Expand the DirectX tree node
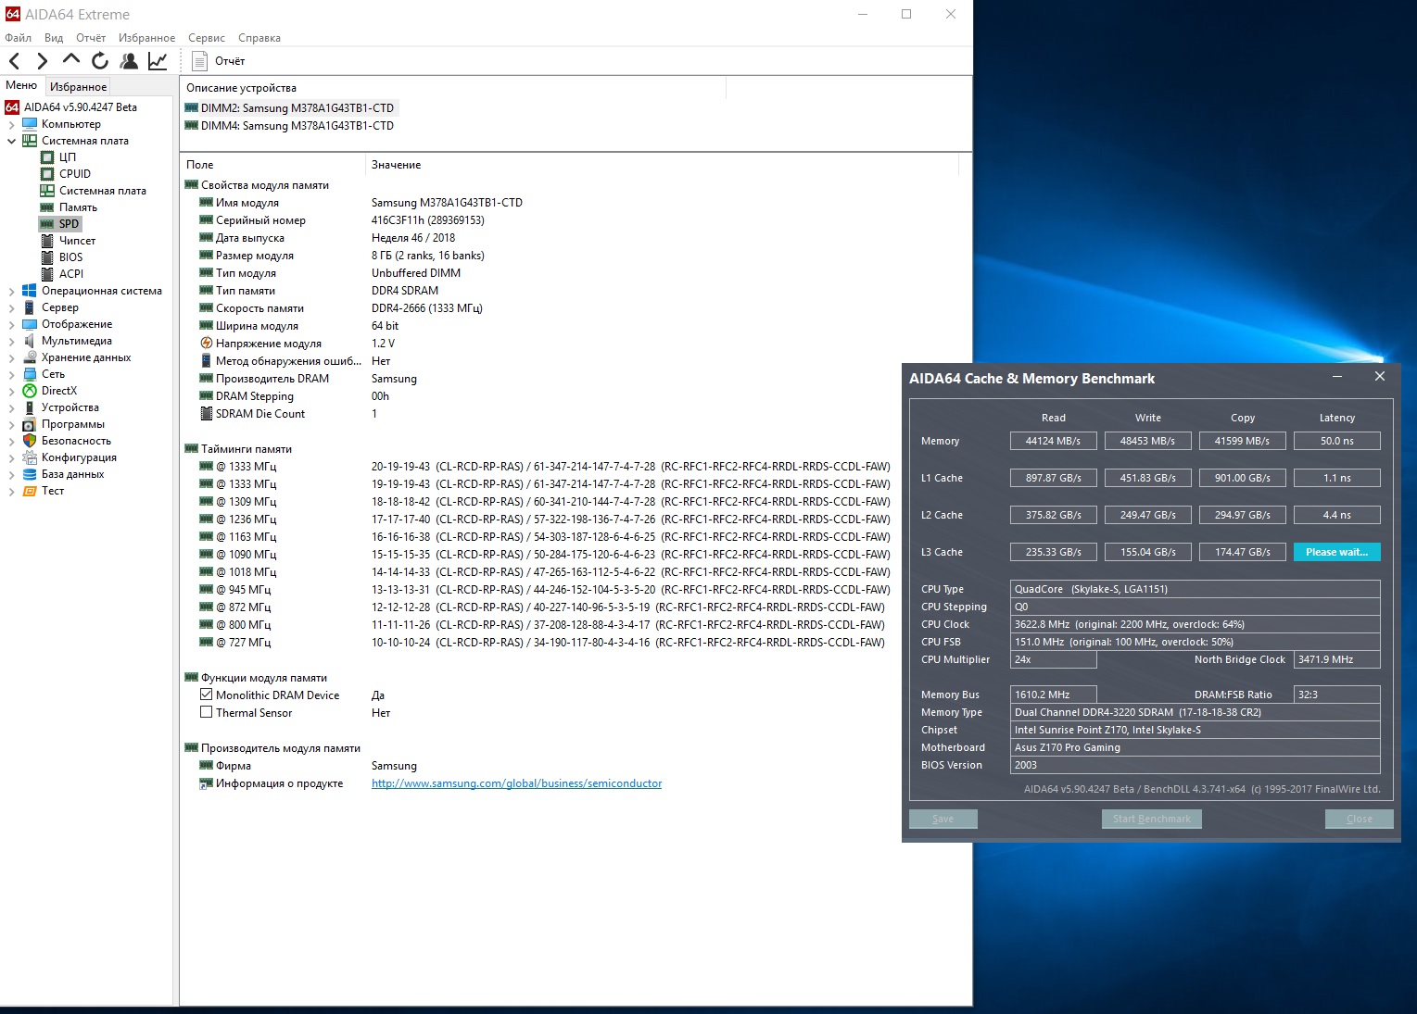Image resolution: width=1417 pixels, height=1014 pixels. point(11,391)
